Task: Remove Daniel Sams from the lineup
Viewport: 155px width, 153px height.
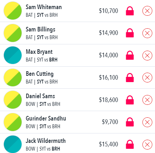Action: pos(147,100)
